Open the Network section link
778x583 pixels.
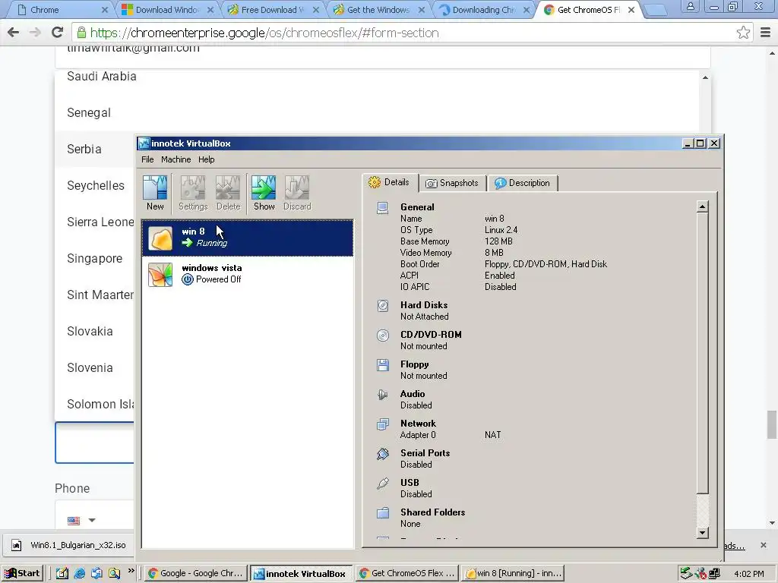pos(418,424)
